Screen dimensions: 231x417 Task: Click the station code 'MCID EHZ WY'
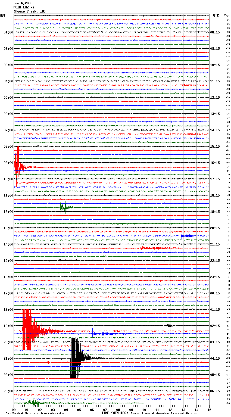pyautogui.click(x=24, y=7)
